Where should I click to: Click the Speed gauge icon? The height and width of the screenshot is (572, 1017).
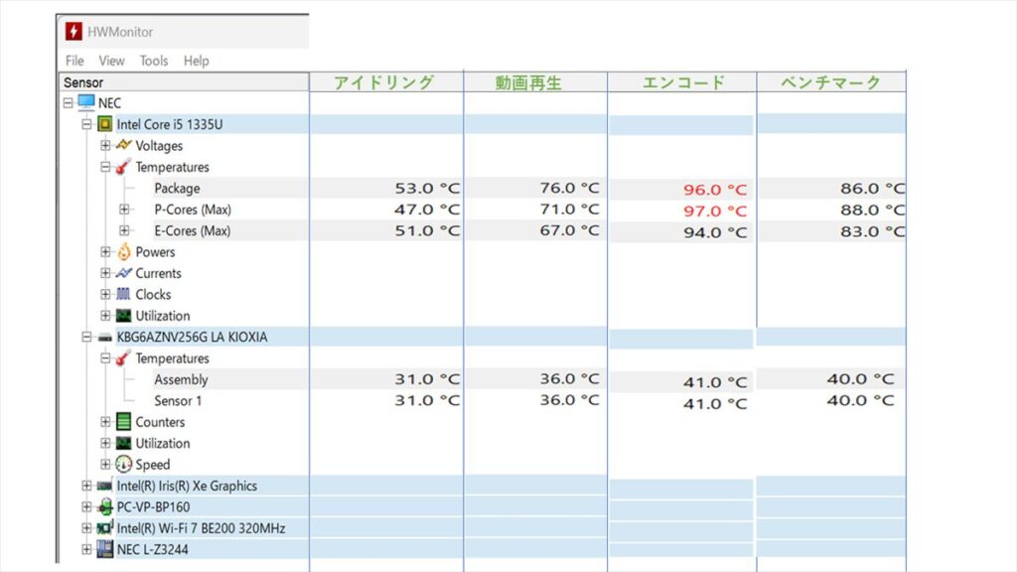pos(123,465)
